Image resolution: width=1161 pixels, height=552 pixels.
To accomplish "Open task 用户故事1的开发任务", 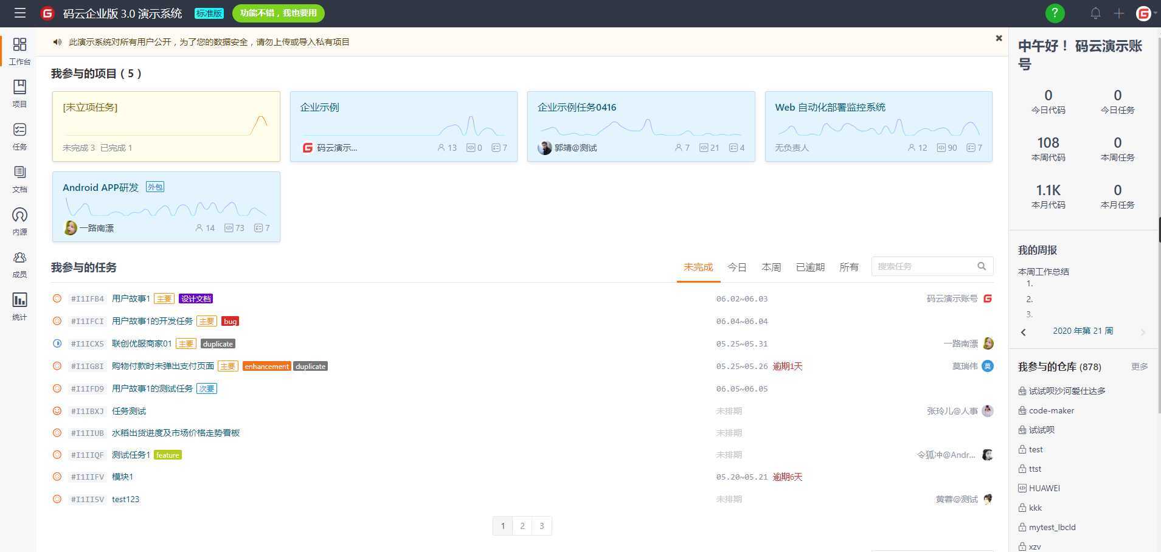I will click(x=152, y=321).
